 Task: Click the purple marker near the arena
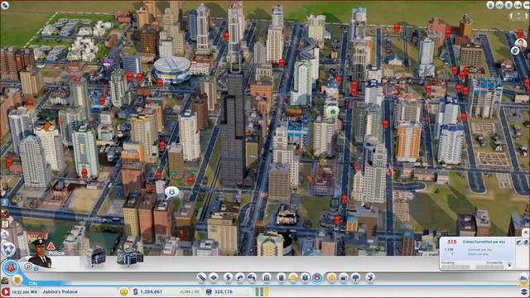108,63
